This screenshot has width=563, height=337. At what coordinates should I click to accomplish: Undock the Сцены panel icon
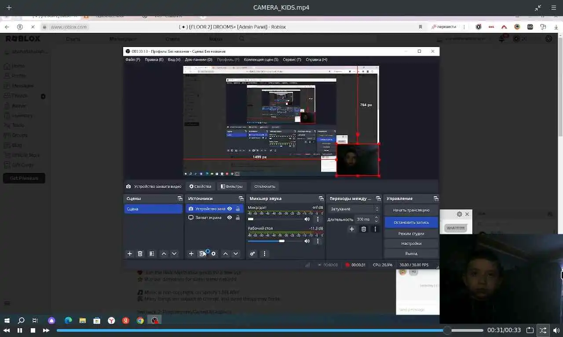(x=179, y=199)
